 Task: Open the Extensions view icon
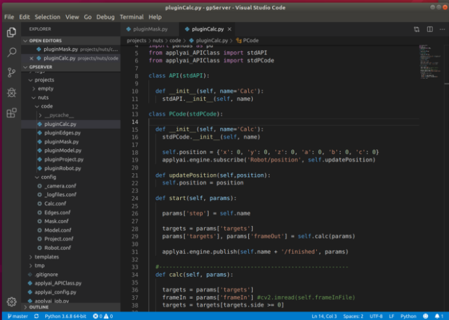point(11,113)
